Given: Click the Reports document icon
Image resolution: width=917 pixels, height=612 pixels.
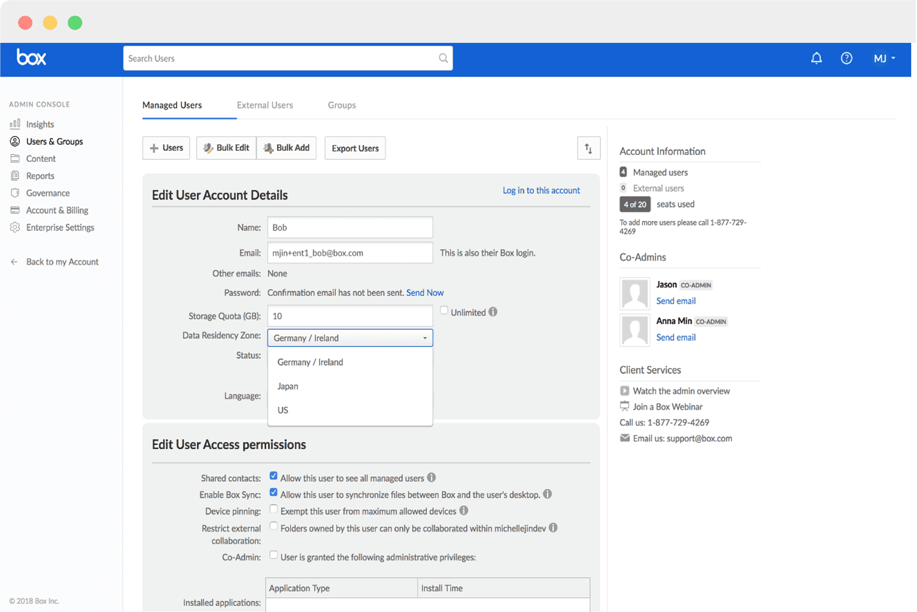Looking at the screenshot, I should 15,175.
